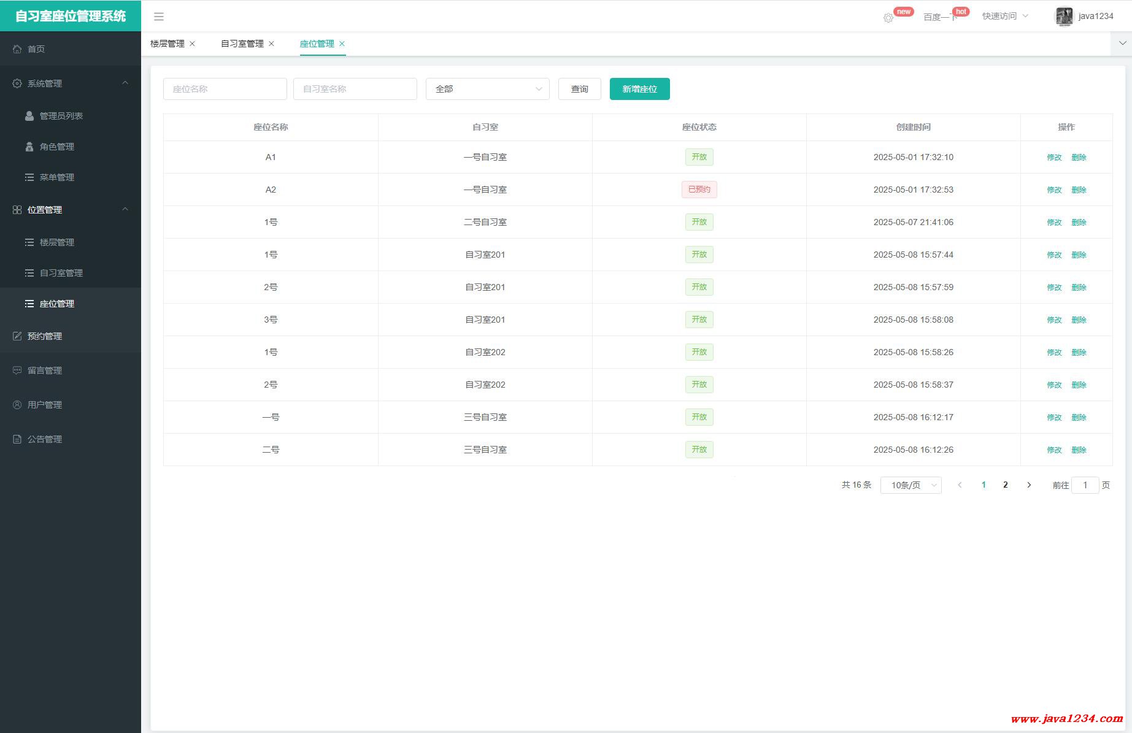Open 公告管理 in the sidebar
This screenshot has width=1132, height=733.
[45, 439]
